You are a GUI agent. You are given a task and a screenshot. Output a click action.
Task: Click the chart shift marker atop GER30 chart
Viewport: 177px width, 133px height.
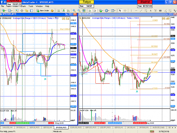152,17
